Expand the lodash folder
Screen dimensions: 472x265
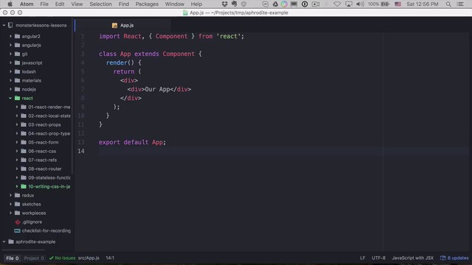[x=10, y=71]
